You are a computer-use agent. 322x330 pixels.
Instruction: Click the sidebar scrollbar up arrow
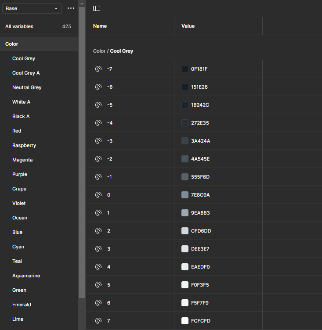pos(82,4)
